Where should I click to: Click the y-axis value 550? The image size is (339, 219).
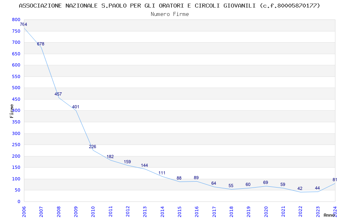tap(16, 76)
